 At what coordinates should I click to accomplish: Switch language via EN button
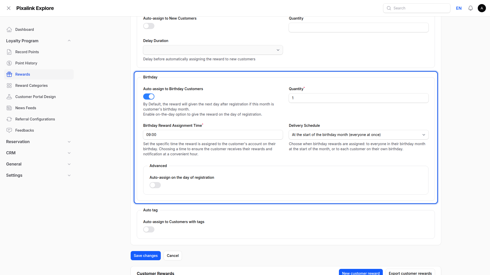click(459, 8)
